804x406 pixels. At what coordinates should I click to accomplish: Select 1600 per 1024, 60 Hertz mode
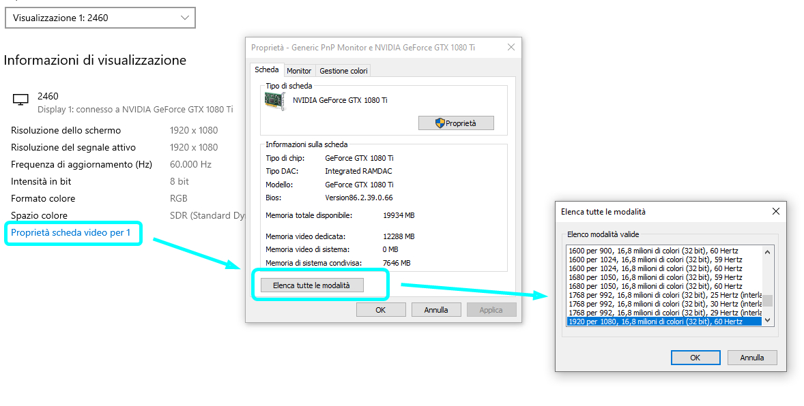[665, 268]
